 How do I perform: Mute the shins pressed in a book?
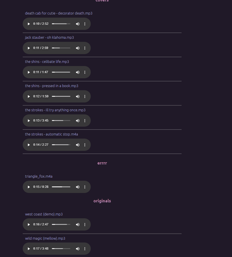click(x=77, y=96)
